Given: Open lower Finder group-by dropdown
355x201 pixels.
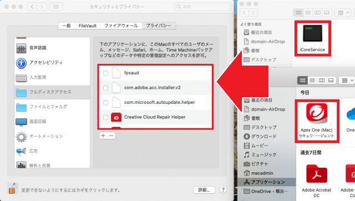Looking at the screenshot, I should [347, 80].
